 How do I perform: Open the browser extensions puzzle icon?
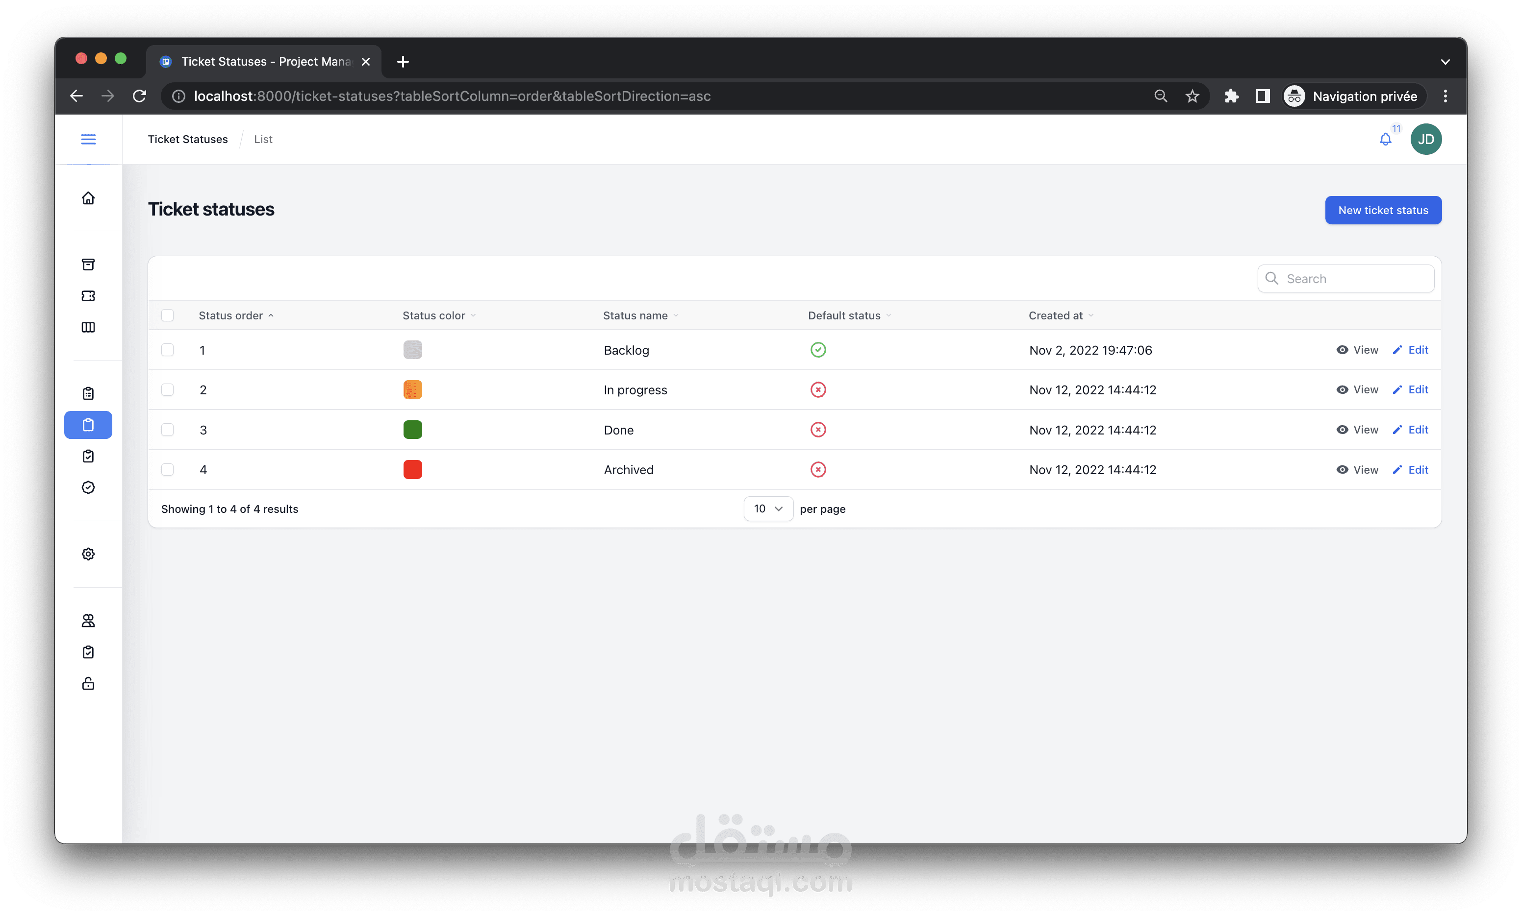[x=1231, y=96]
